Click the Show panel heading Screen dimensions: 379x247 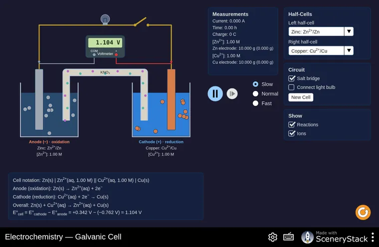pyautogui.click(x=295, y=116)
